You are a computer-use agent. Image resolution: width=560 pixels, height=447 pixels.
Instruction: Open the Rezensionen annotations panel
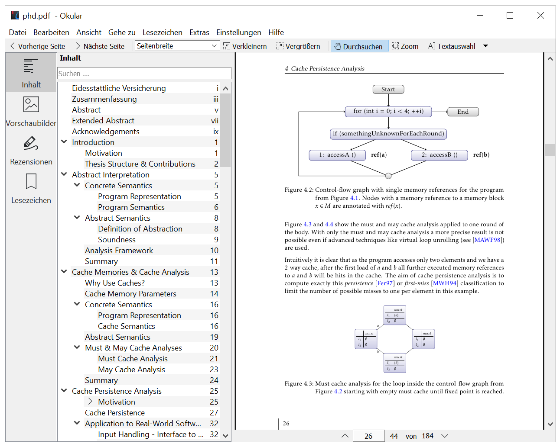point(31,150)
